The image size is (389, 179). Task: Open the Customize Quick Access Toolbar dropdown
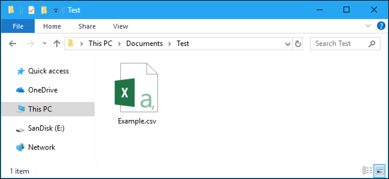[56, 11]
